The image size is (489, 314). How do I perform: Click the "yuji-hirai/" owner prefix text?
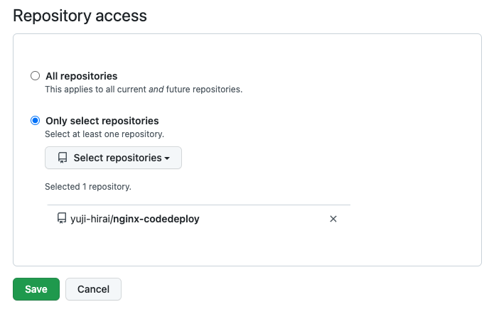click(x=92, y=219)
